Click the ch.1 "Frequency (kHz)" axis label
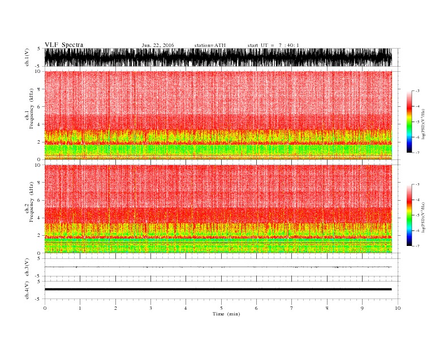 pyautogui.click(x=31, y=109)
